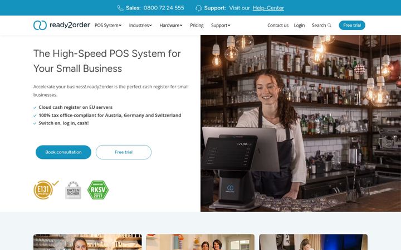
Task: Open the Support dropdown in navigation
Action: (x=221, y=25)
